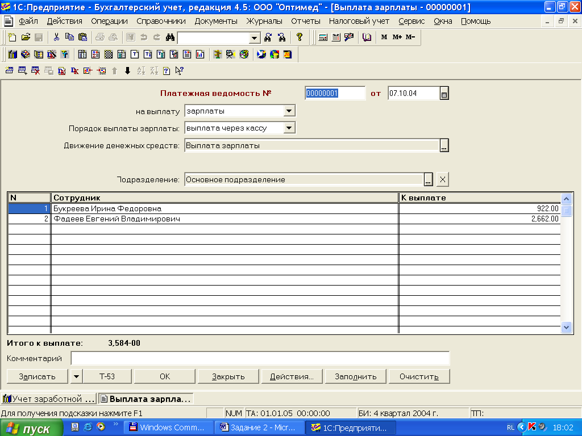Open the calculator from the toolbar
The width and height of the screenshot is (582, 436).
pyautogui.click(x=323, y=37)
